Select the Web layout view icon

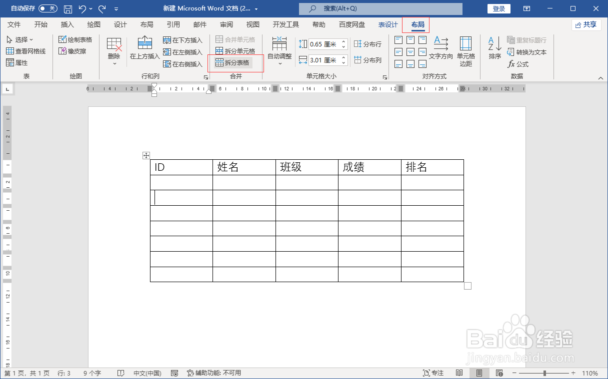point(498,373)
